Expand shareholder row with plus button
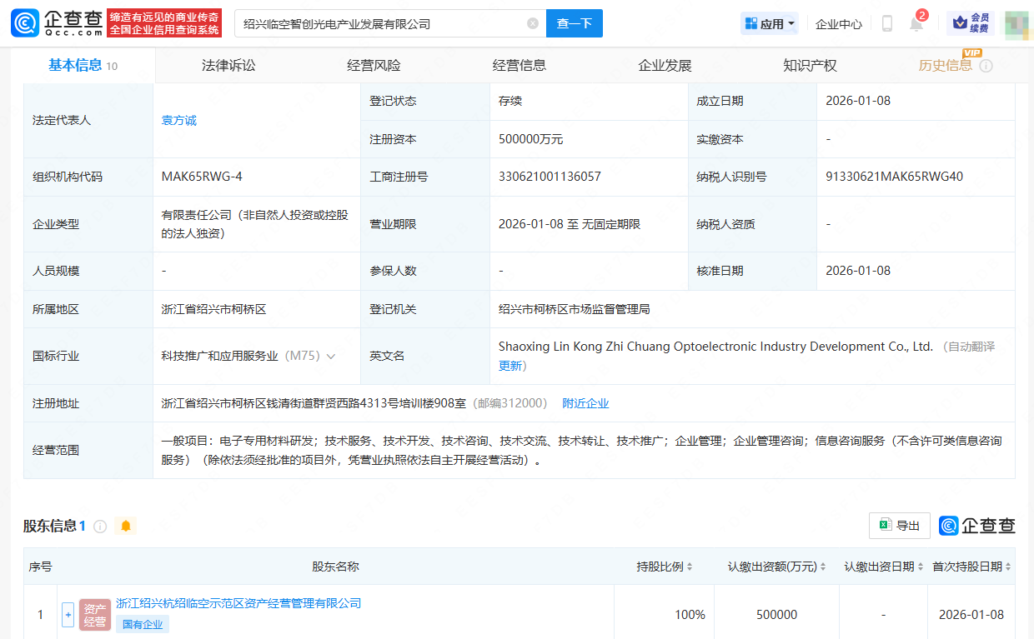The width and height of the screenshot is (1034, 639). point(68,615)
